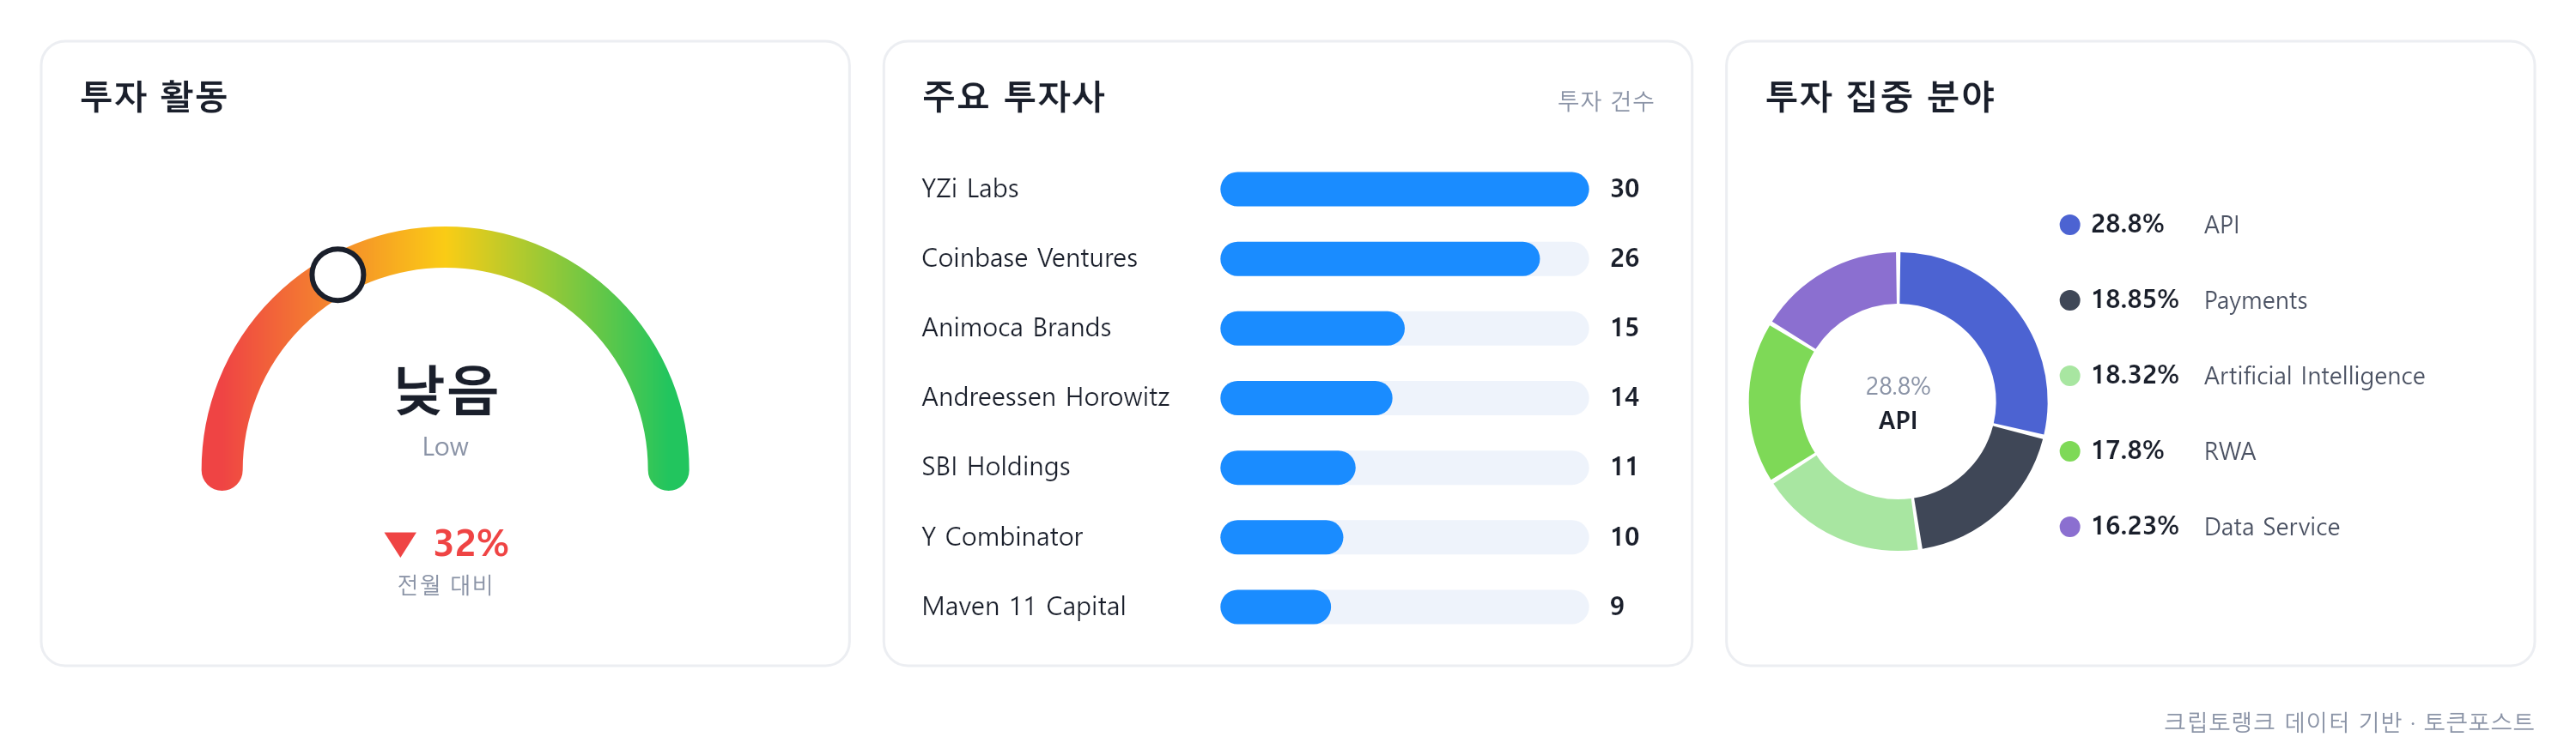Click the YZi Labs progress bar

click(x=1403, y=189)
